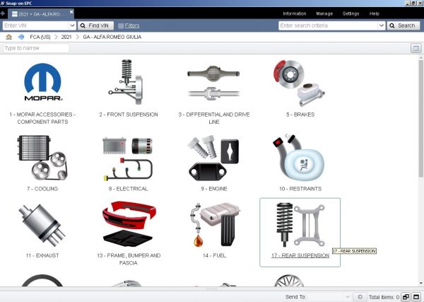Screen dimensions: 424x302
Task: Open the Help menu
Action: (x=375, y=13)
